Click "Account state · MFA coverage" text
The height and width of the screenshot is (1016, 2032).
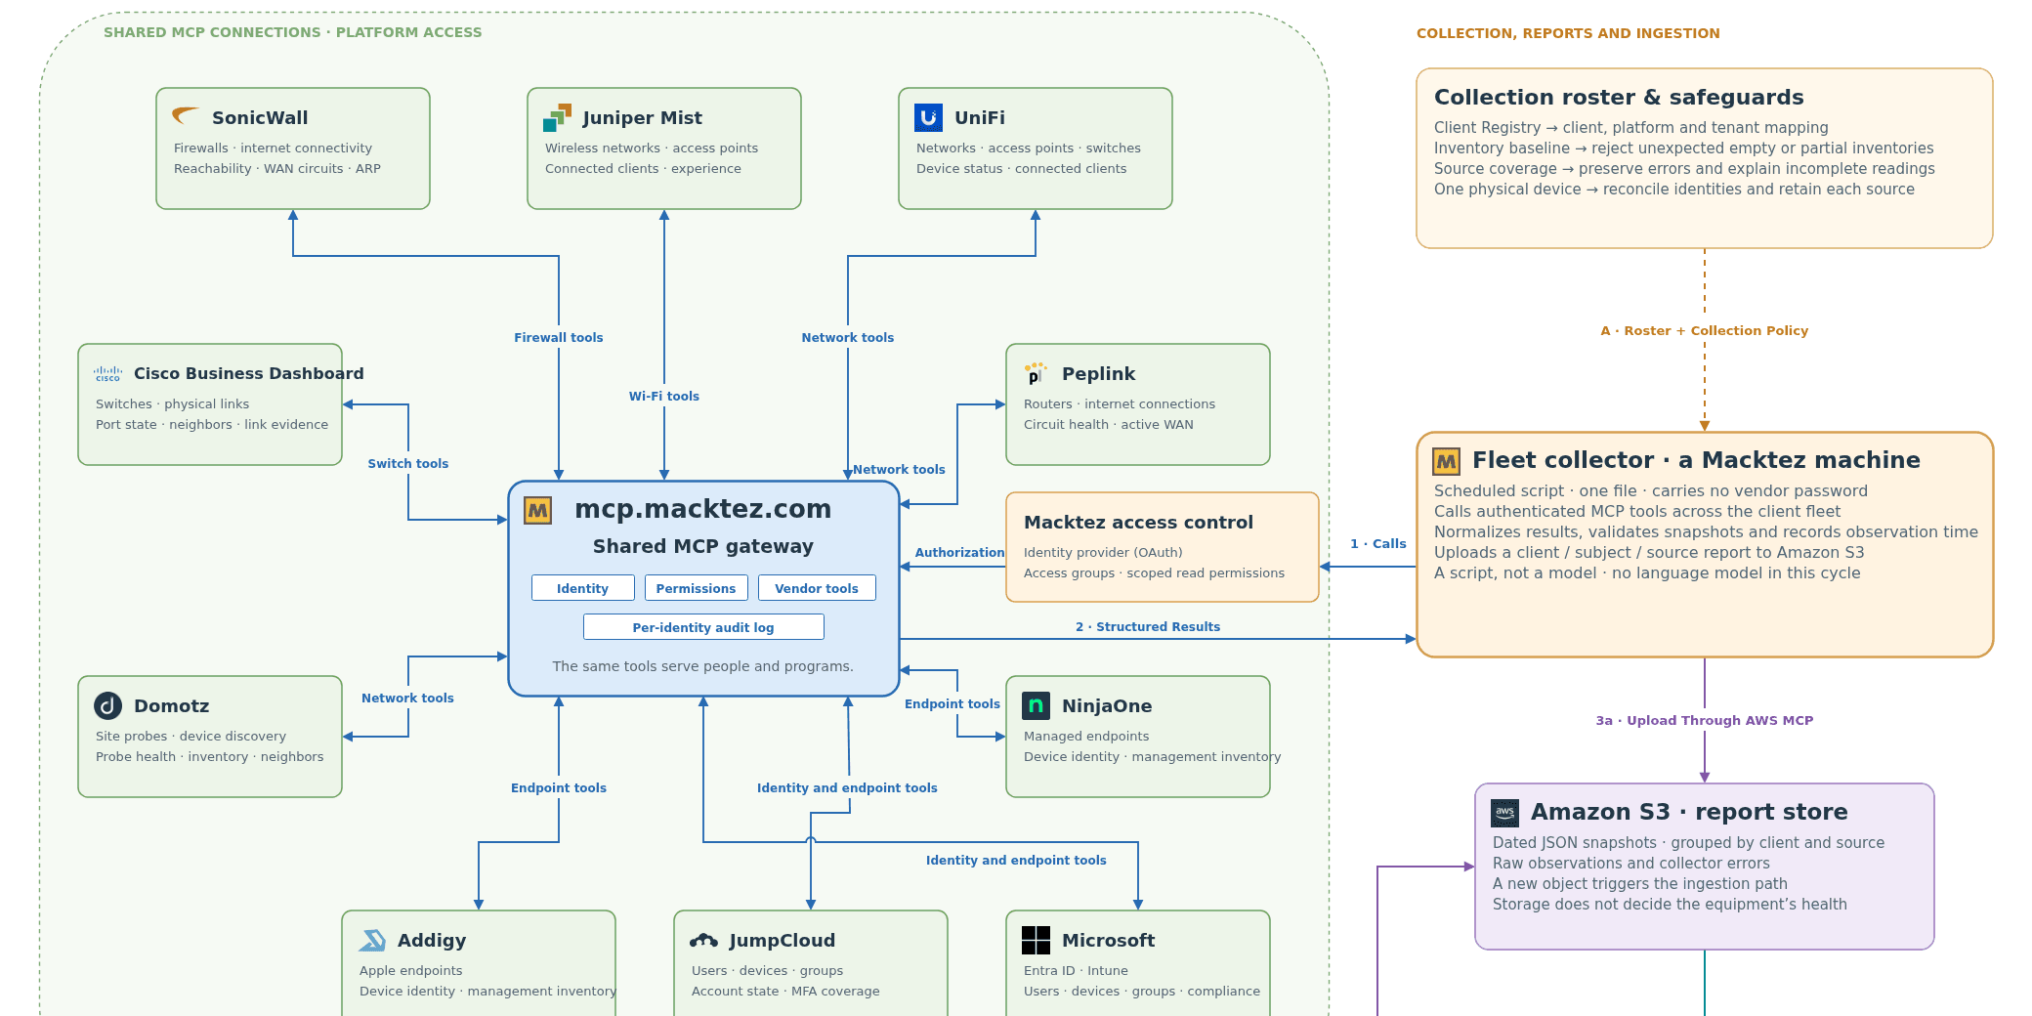coord(785,992)
